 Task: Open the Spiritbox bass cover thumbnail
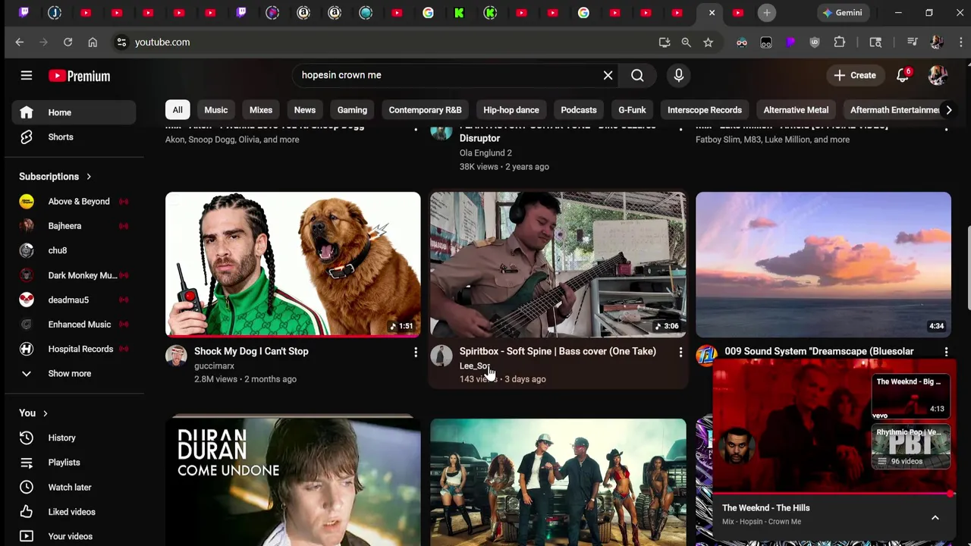(558, 264)
